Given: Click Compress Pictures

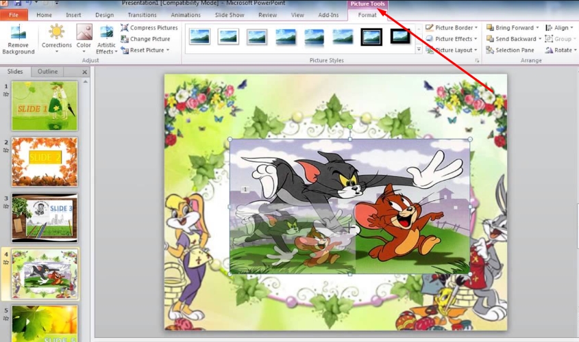Looking at the screenshot, I should coord(149,27).
